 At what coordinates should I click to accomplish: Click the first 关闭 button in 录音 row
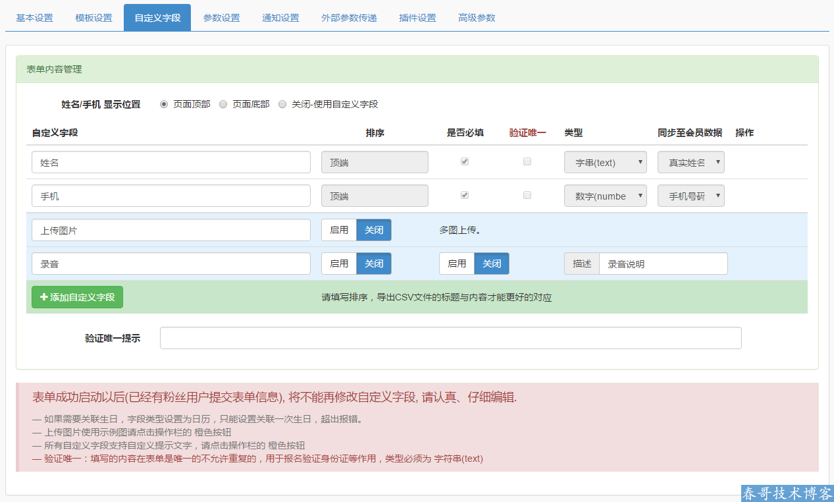point(374,264)
